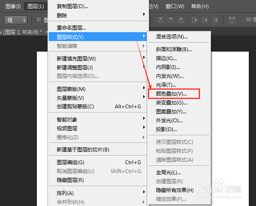
Task: Click the 图层(L) menu bar item
Action: 36,6
